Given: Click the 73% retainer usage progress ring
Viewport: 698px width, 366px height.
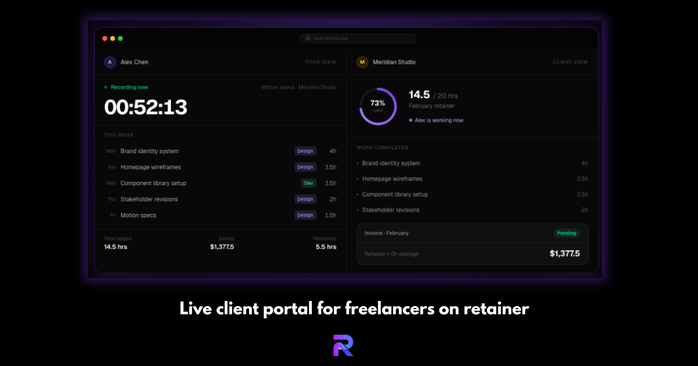Looking at the screenshot, I should [x=378, y=106].
